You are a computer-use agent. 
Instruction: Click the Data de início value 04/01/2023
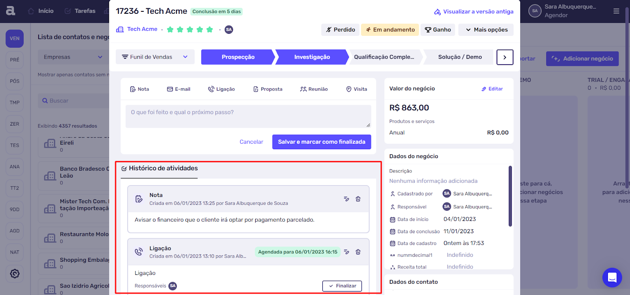(x=460, y=219)
